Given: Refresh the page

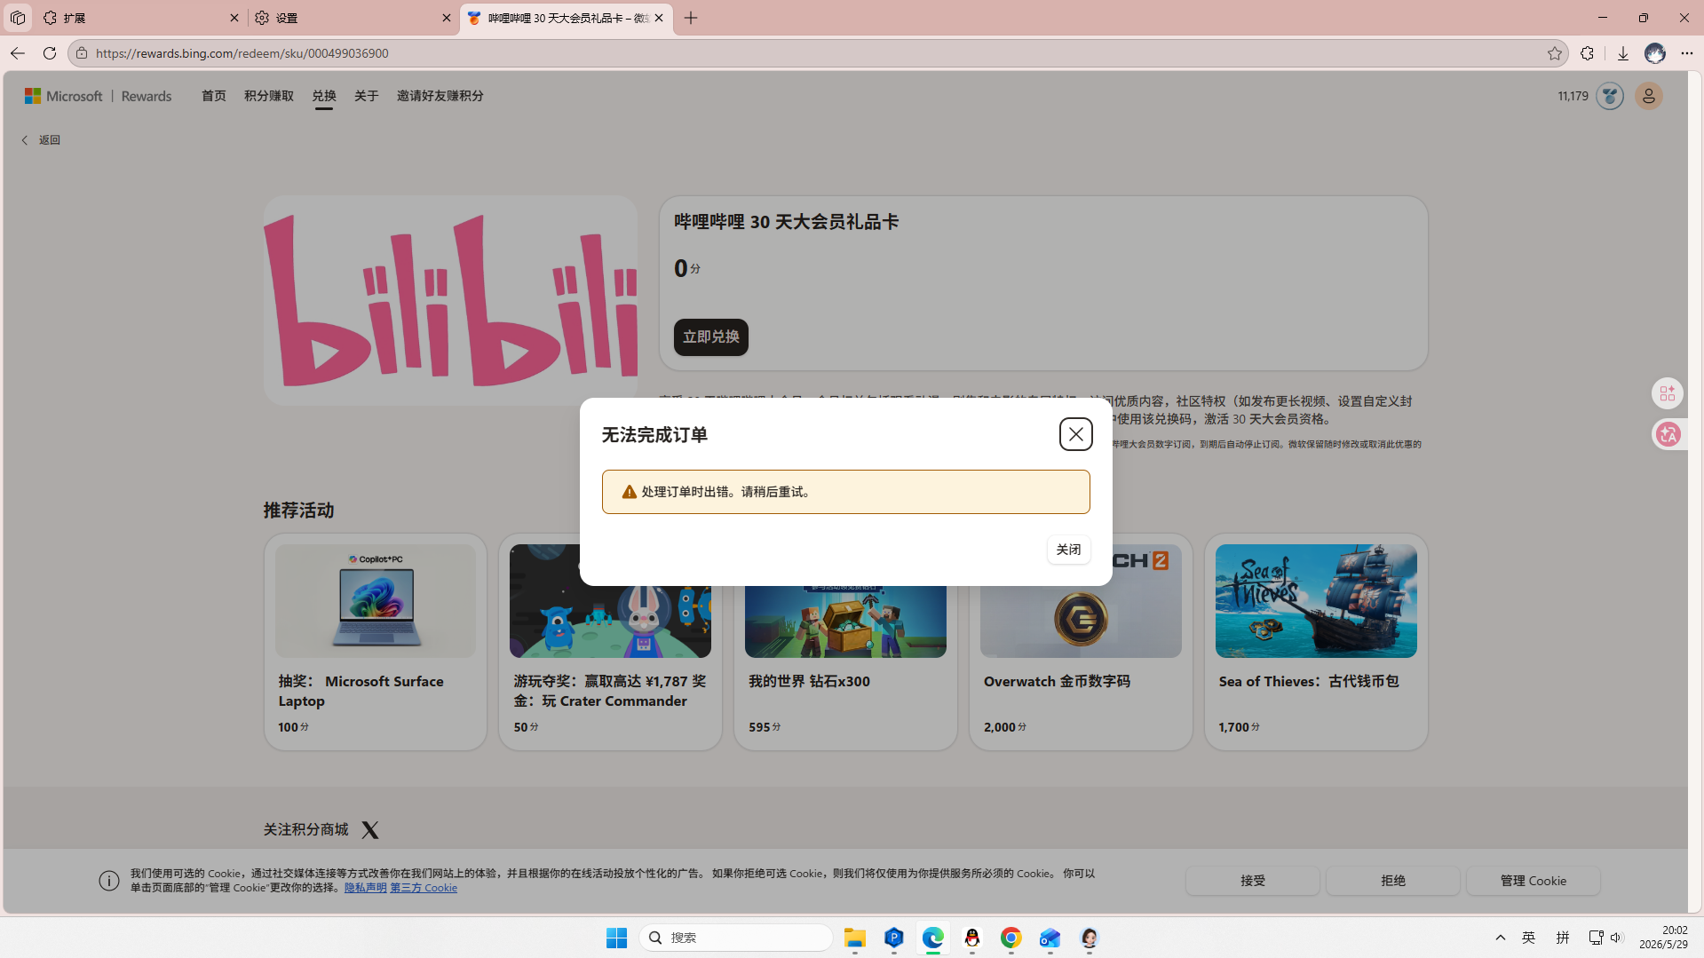Looking at the screenshot, I should tap(50, 53).
